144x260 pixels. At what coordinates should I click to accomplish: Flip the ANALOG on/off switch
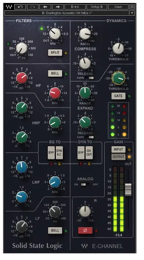click(85, 185)
